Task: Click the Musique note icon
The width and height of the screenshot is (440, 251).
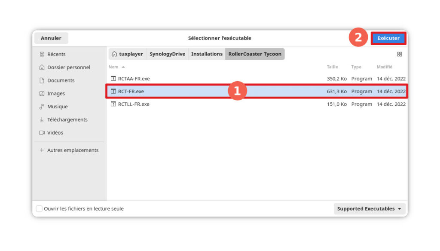Action: pyautogui.click(x=42, y=107)
